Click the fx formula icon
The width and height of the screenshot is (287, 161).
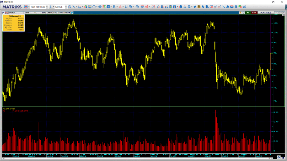(x=158, y=7)
